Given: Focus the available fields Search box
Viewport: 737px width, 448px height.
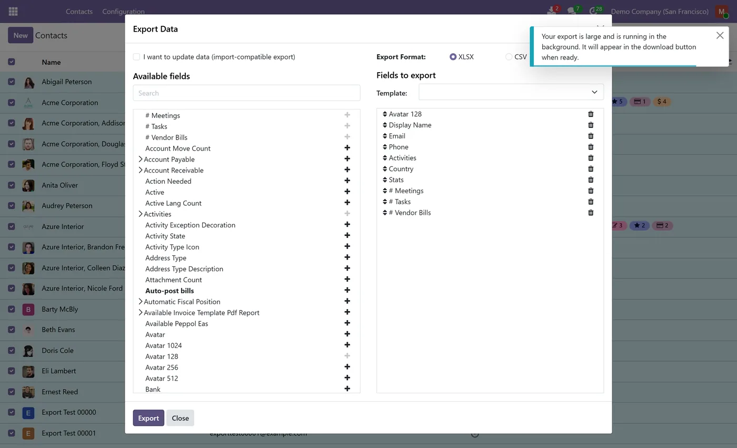Looking at the screenshot, I should point(246,93).
